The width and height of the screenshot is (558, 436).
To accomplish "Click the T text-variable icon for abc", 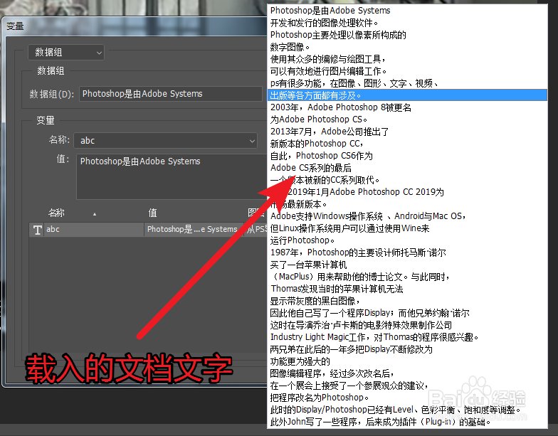I will click(37, 230).
